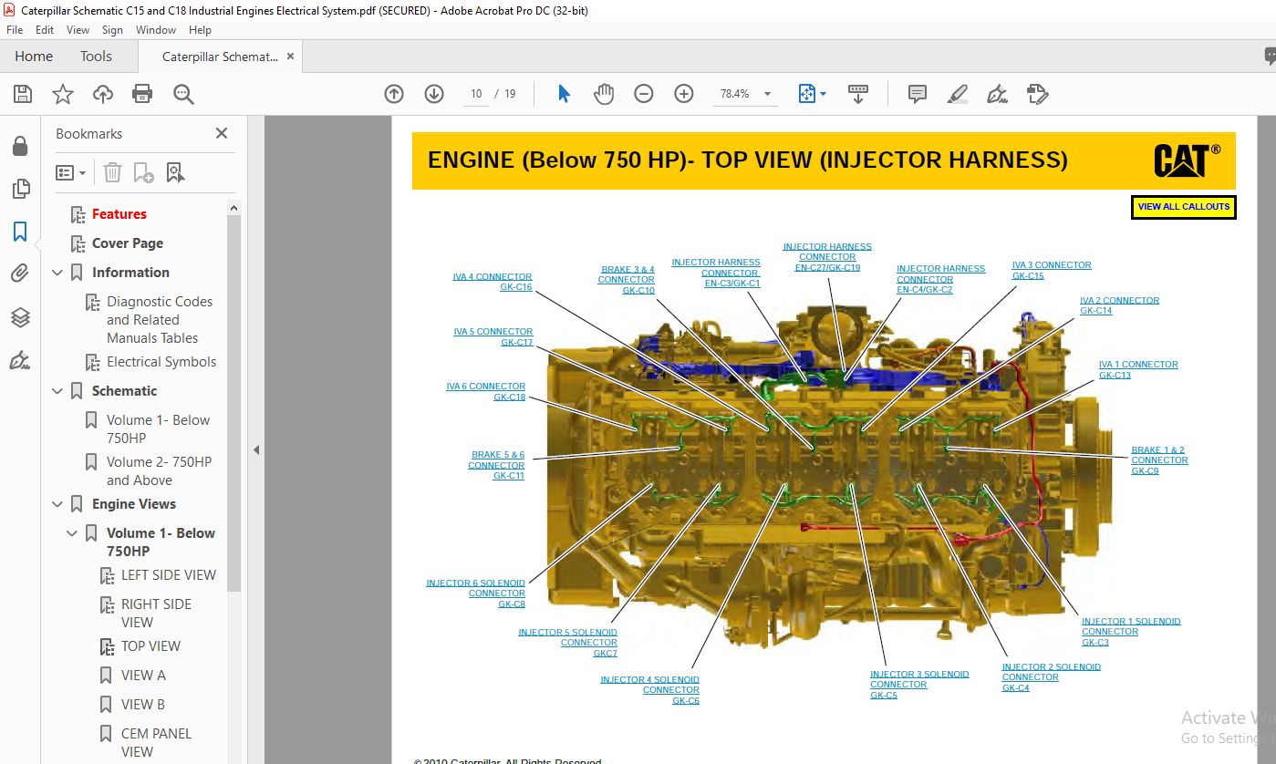Find current bookmark icon
This screenshot has width=1276, height=764.
[175, 172]
